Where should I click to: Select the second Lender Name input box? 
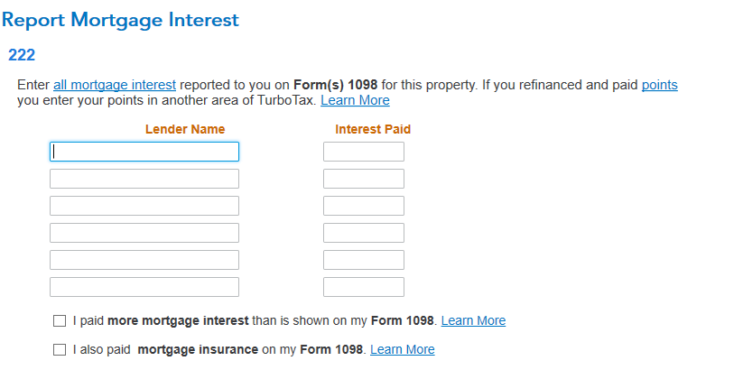tap(144, 179)
